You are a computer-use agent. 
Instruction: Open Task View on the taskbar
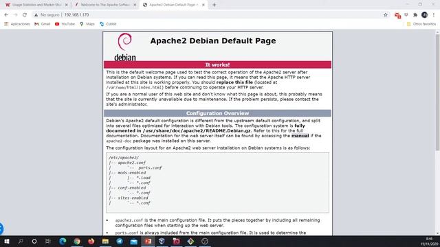pyautogui.click(x=48, y=241)
